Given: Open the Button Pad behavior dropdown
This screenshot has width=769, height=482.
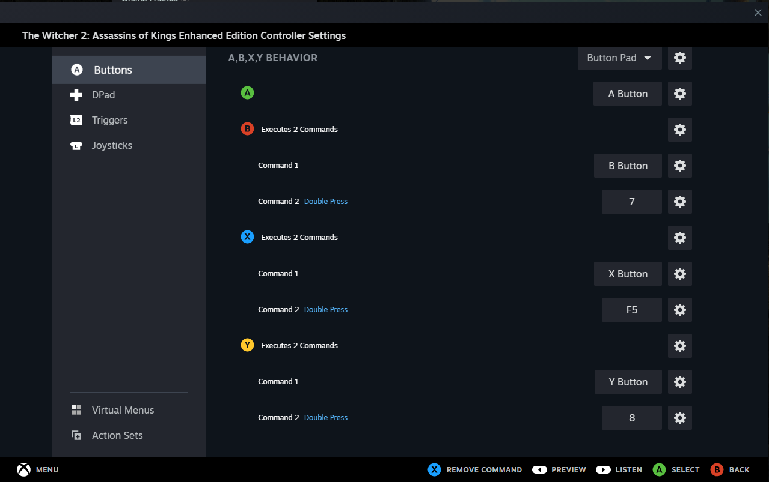Looking at the screenshot, I should coord(620,58).
